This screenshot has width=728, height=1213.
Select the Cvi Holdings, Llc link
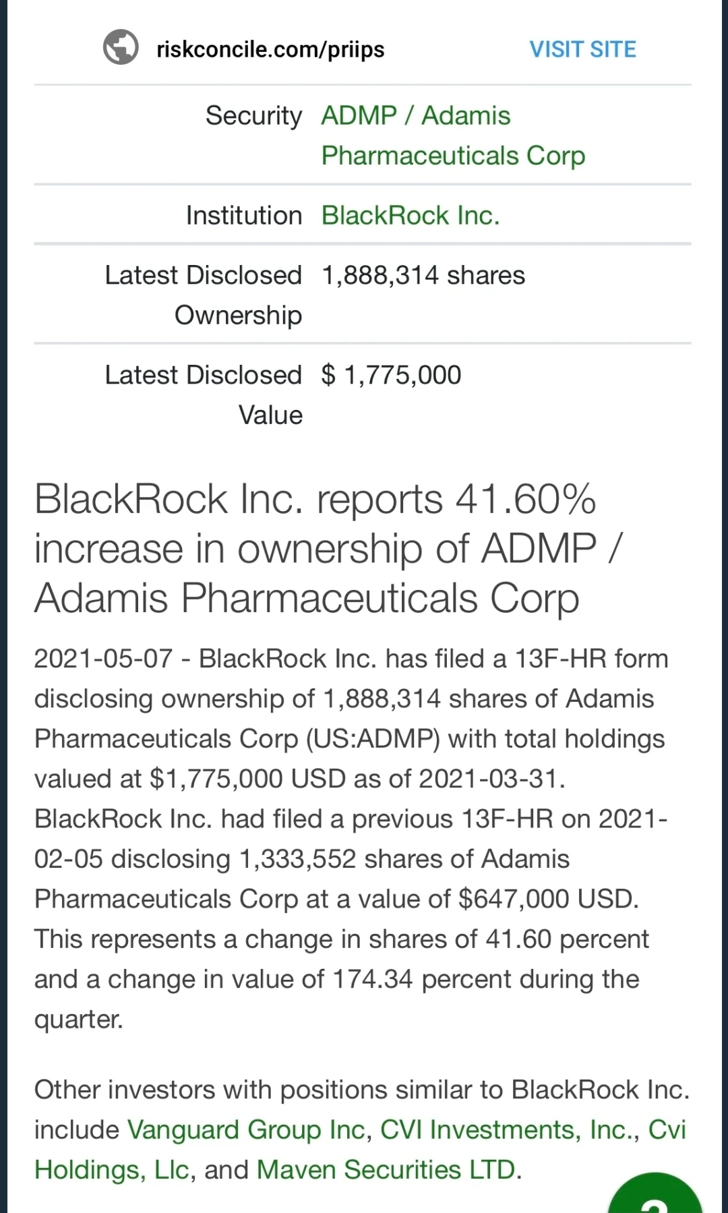click(x=112, y=1170)
